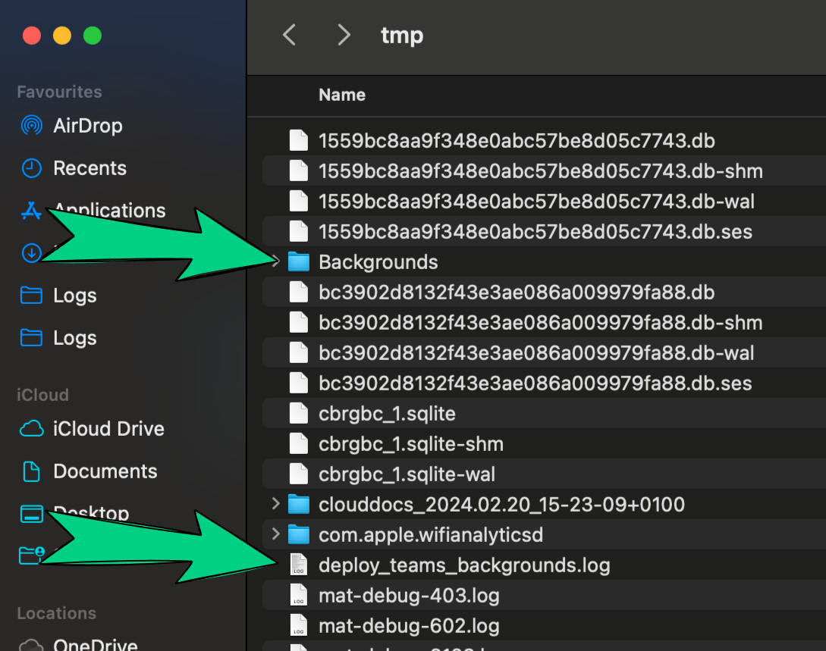
Task: Select the mat-debug-403.log file
Action: [x=410, y=595]
